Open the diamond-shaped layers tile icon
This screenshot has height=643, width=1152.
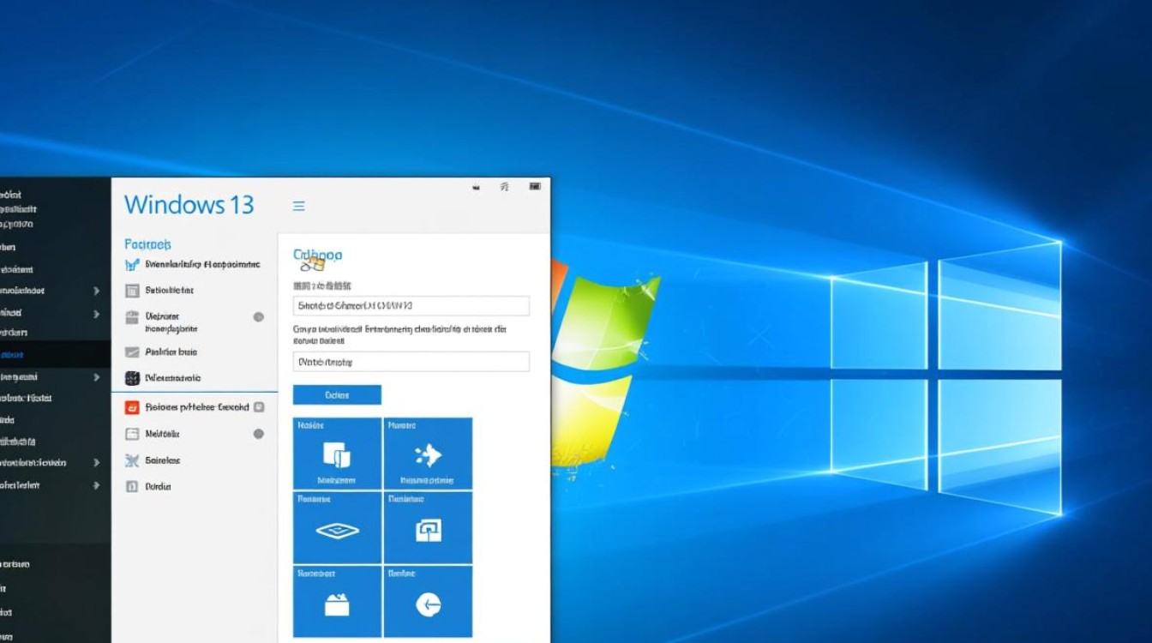(x=337, y=528)
